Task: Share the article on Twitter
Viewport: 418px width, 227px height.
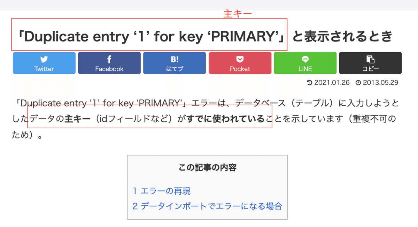Action: [x=44, y=63]
